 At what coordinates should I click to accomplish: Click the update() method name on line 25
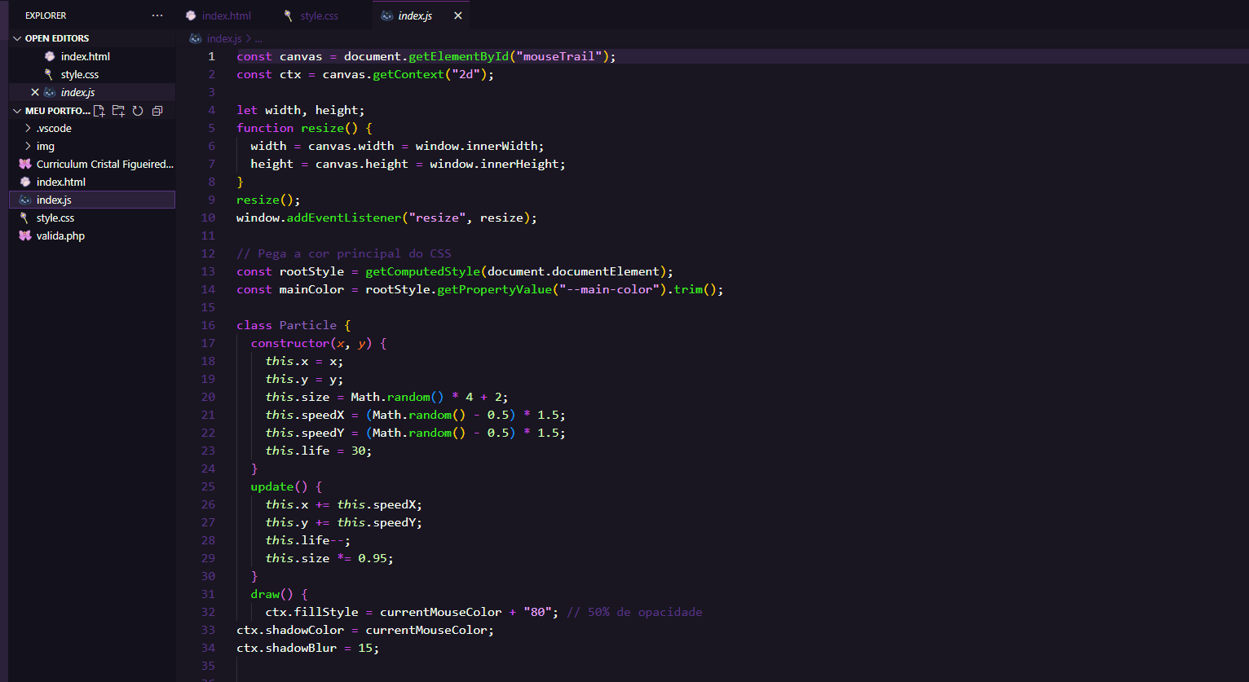pyautogui.click(x=272, y=486)
